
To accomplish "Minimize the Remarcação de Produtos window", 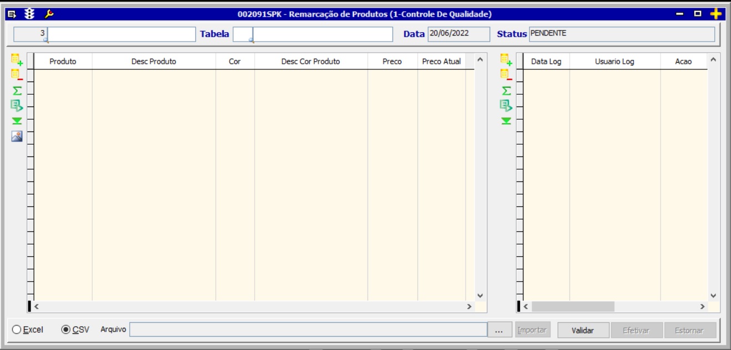I will click(x=680, y=14).
